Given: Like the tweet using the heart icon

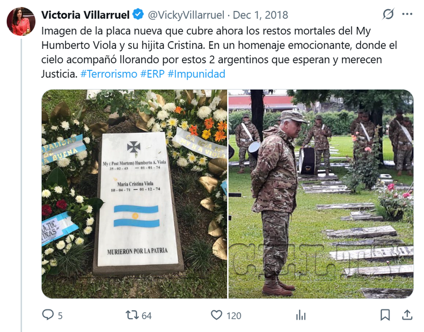Looking at the screenshot, I should (217, 315).
